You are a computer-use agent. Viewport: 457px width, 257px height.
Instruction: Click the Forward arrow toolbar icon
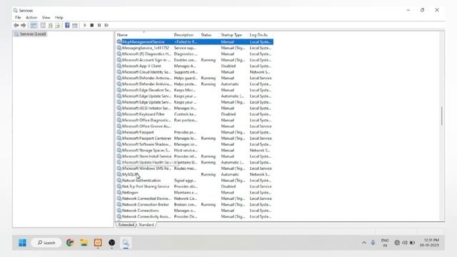[24, 26]
